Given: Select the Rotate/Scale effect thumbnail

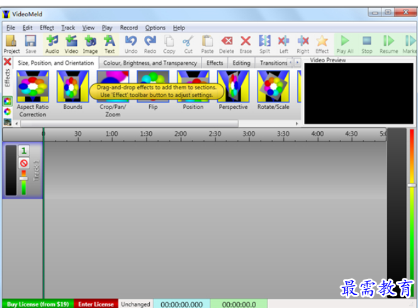Looking at the screenshot, I should coord(273,86).
